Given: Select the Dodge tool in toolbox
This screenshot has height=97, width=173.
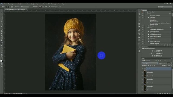Looking at the screenshot, I should coord(2,43).
